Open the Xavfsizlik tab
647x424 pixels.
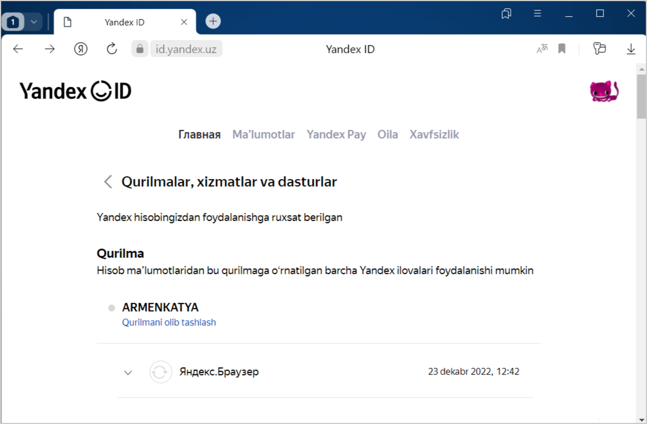click(434, 135)
